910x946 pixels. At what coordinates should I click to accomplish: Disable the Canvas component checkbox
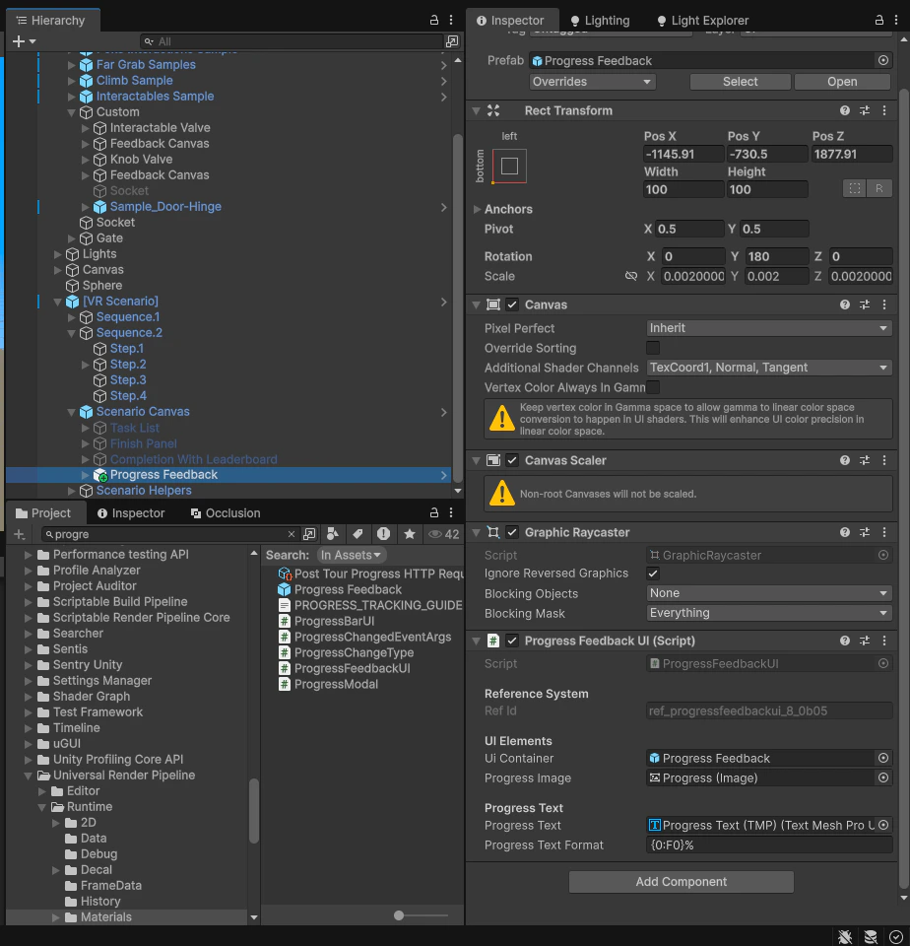512,304
